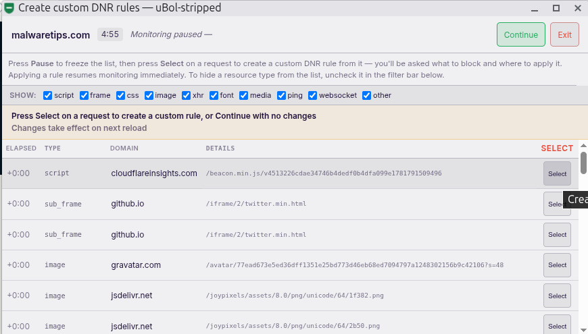Toggle the frame resource type checkbox
Screen dimensions: 588x334
pyautogui.click(x=84, y=96)
